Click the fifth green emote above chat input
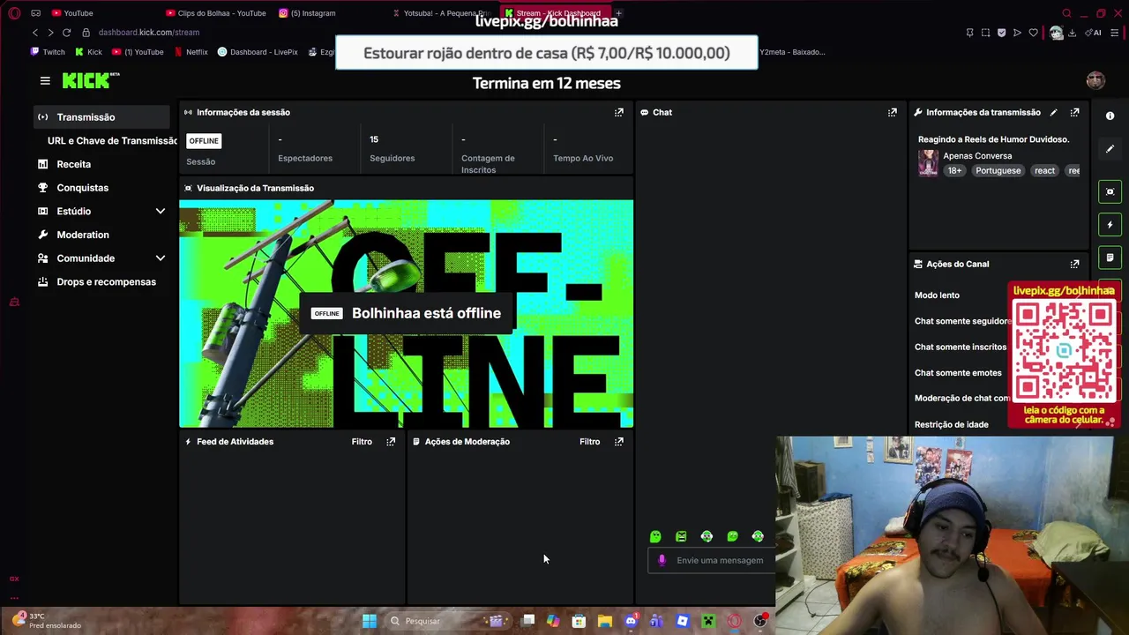The image size is (1129, 635). coord(758,536)
